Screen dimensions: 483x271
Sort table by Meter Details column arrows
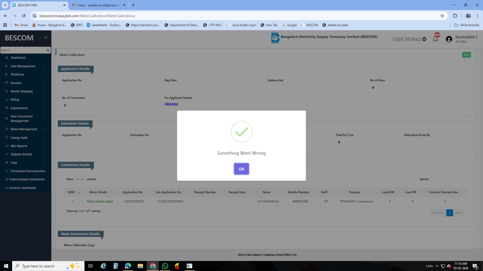[x=115, y=193]
